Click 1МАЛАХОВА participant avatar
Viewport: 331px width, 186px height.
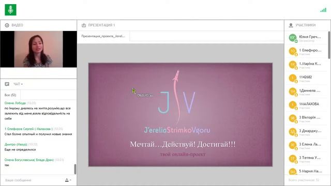click(x=293, y=105)
